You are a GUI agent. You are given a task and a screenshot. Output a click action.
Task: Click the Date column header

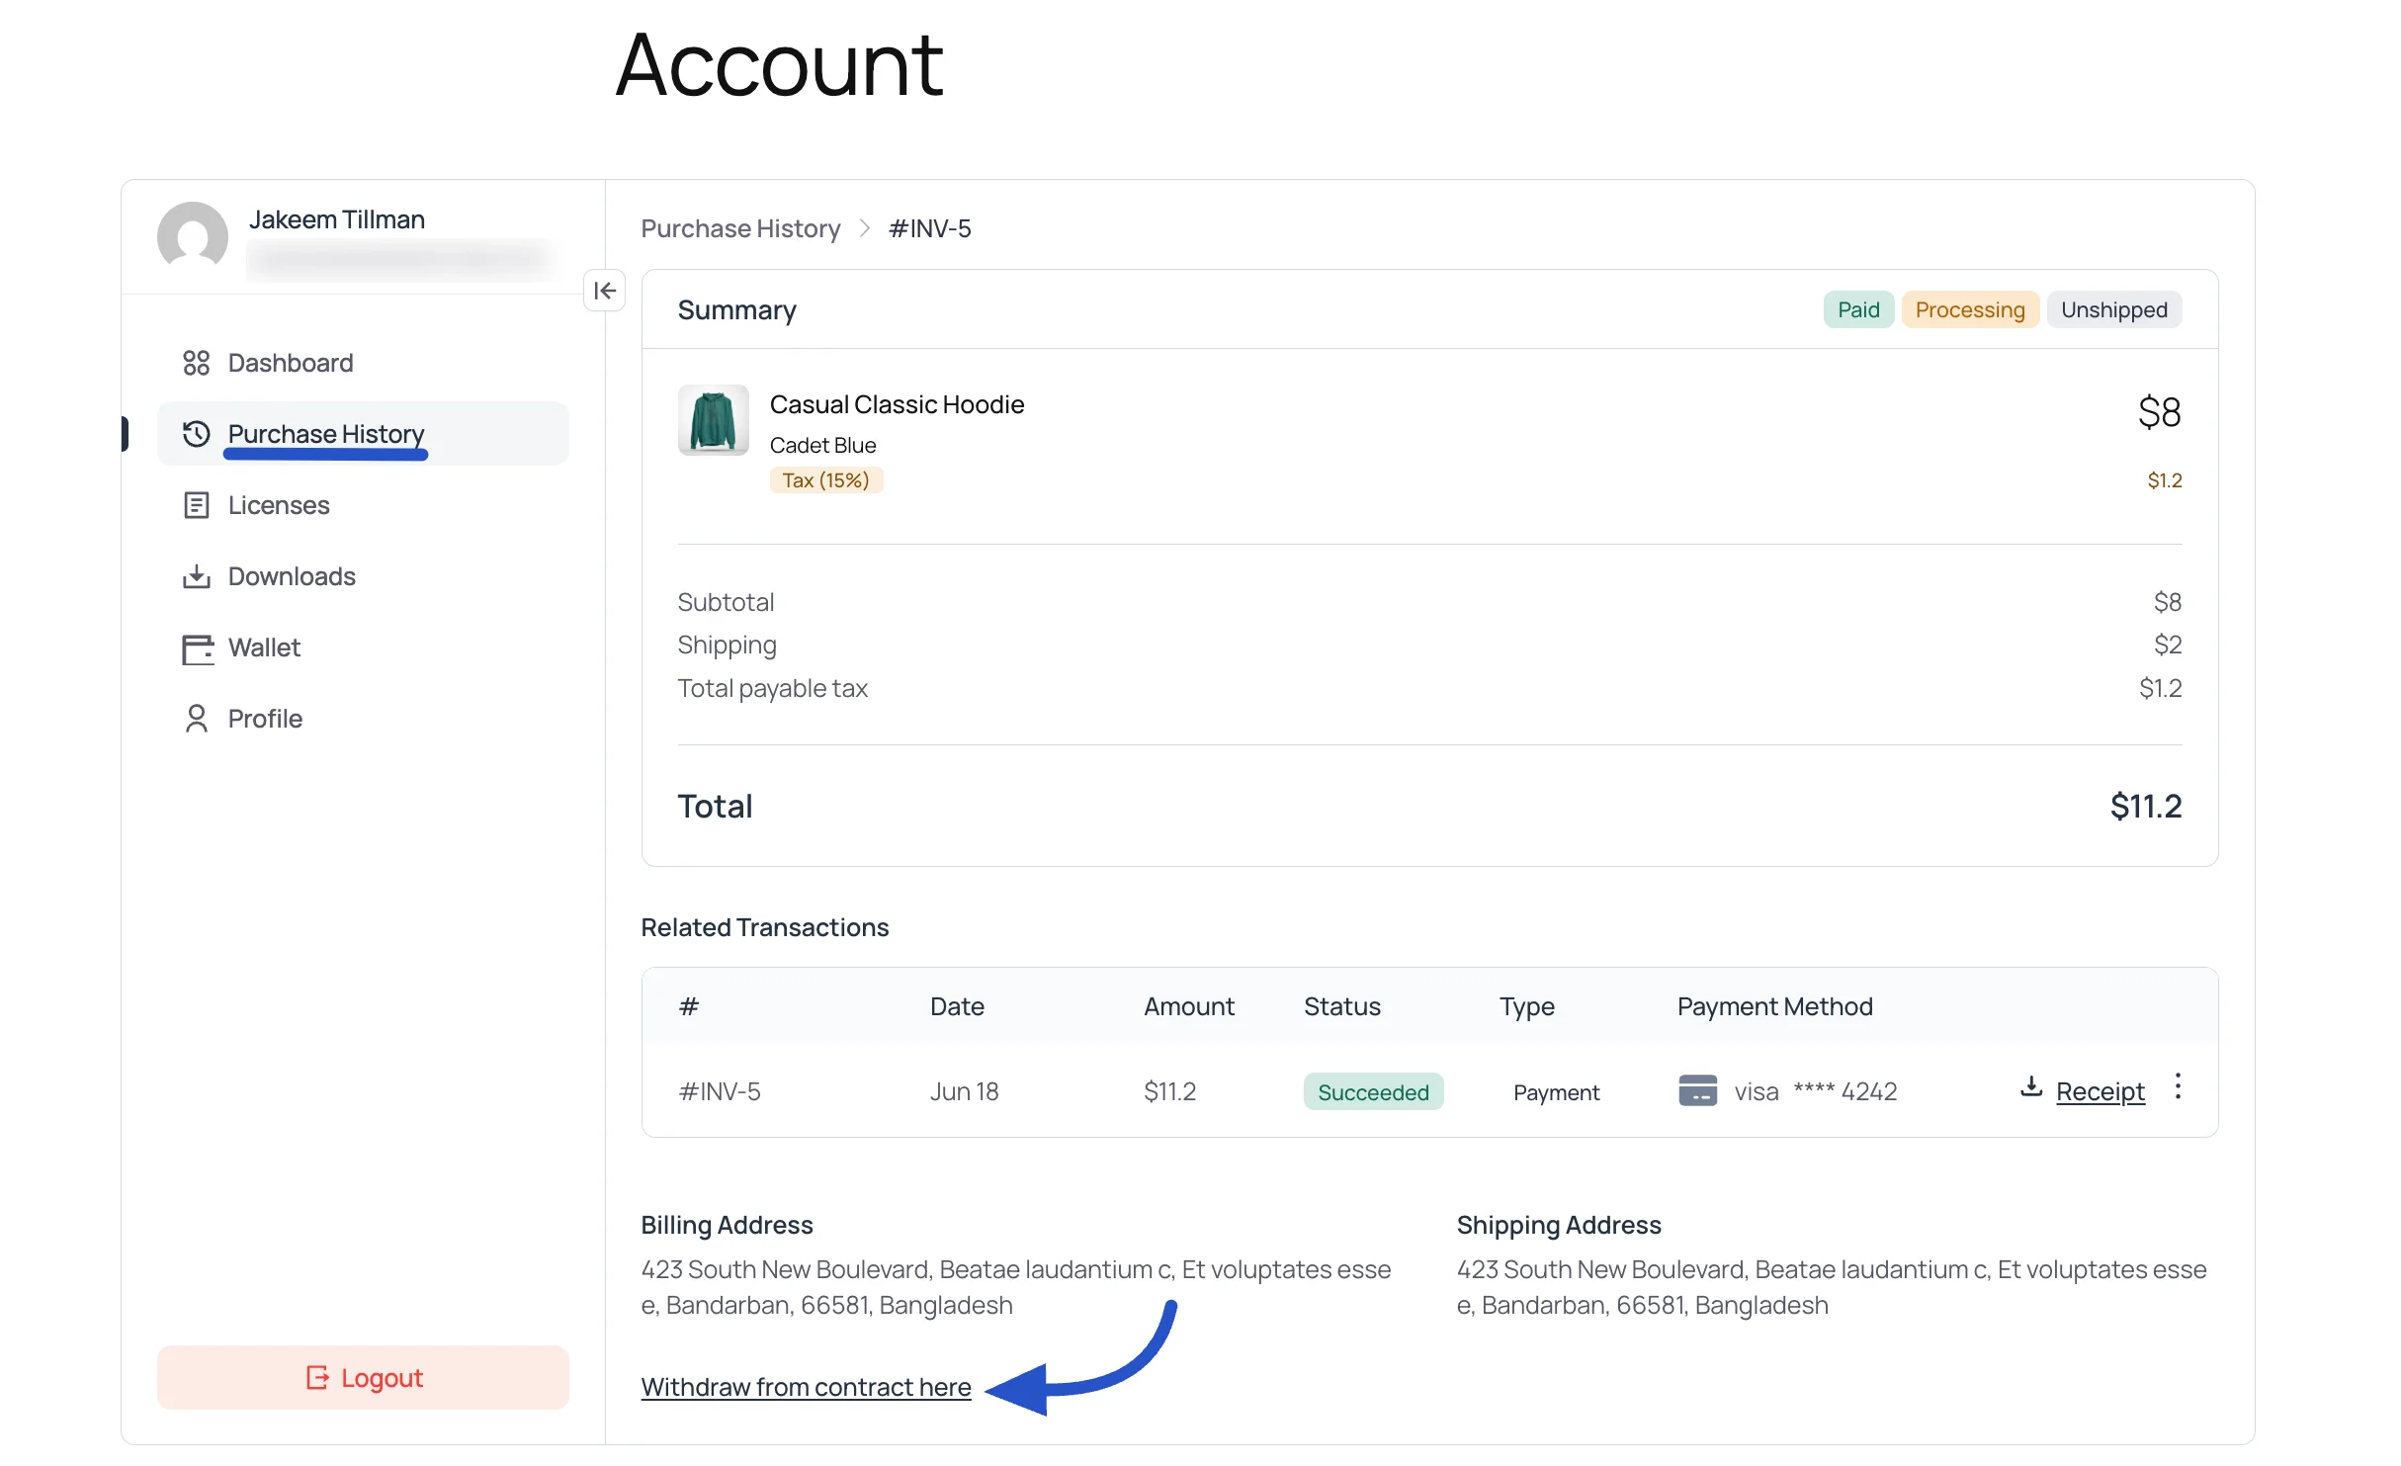[x=957, y=1006]
